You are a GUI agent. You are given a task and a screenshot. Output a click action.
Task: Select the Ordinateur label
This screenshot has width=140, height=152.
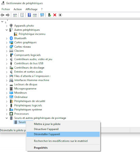click(x=21, y=97)
